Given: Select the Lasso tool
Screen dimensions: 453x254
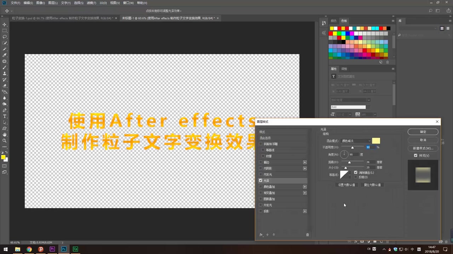Looking at the screenshot, I should pos(5,37).
